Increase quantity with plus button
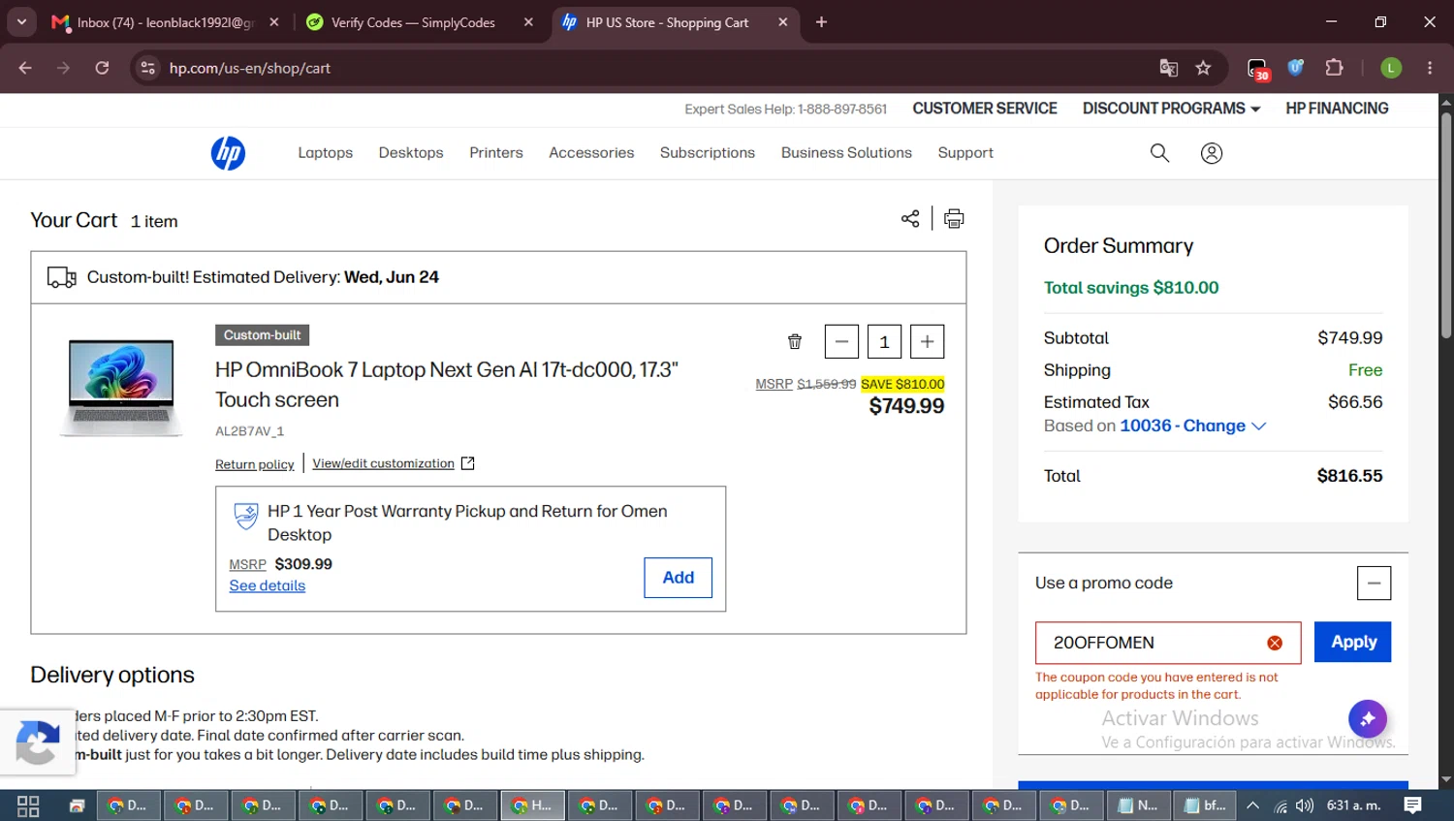 [x=928, y=341]
